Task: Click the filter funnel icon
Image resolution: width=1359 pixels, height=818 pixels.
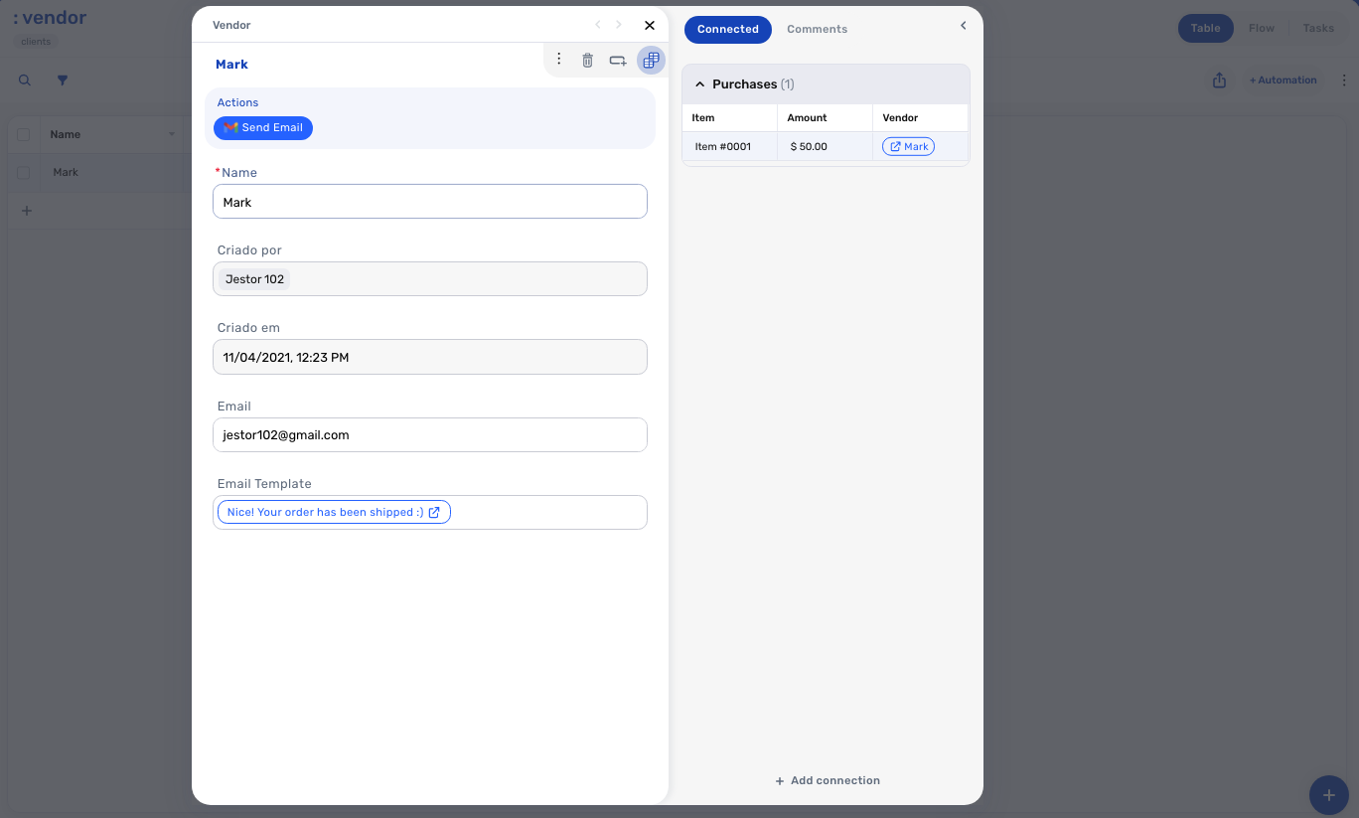Action: point(62,81)
